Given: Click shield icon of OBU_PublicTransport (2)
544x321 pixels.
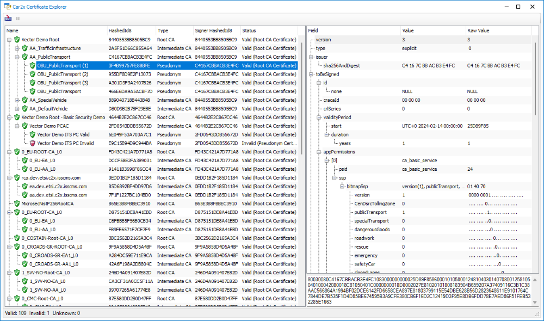Looking at the screenshot, I should click(32, 74).
